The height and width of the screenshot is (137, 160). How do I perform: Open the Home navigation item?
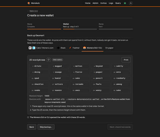88,3
